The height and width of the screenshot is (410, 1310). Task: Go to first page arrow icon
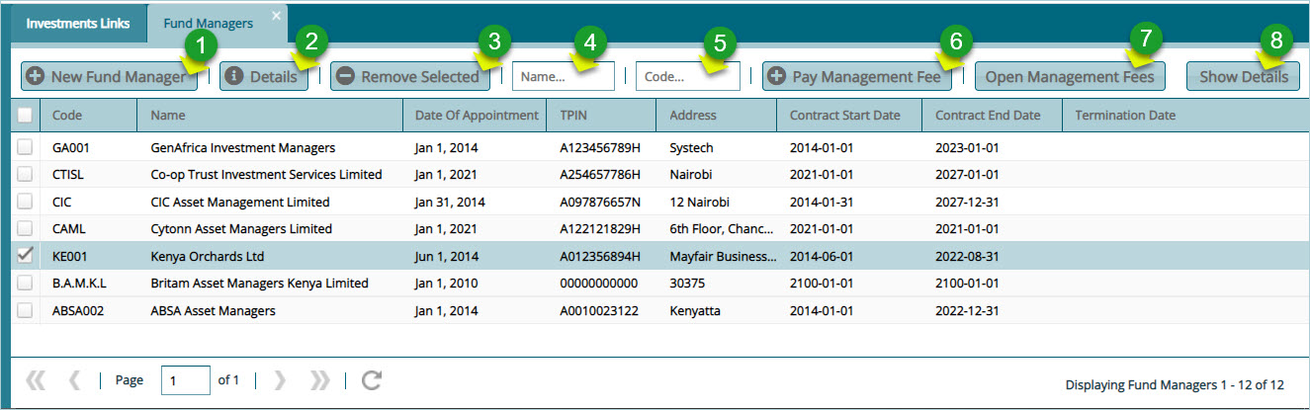coord(36,380)
